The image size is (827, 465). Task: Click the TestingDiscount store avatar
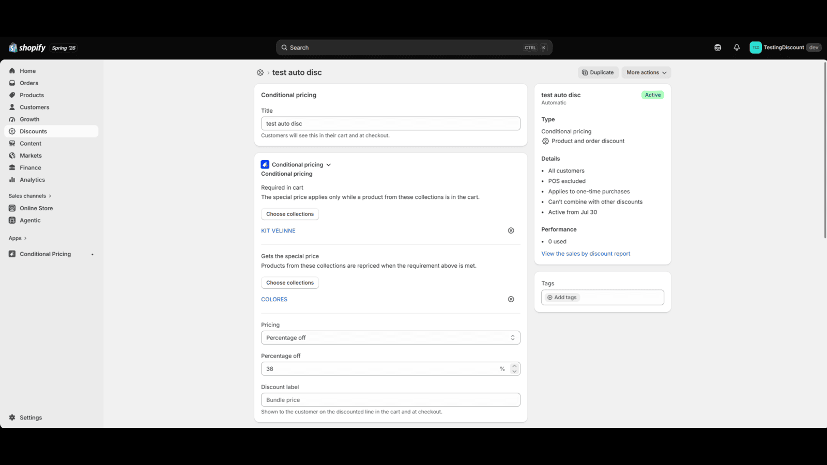[756, 48]
